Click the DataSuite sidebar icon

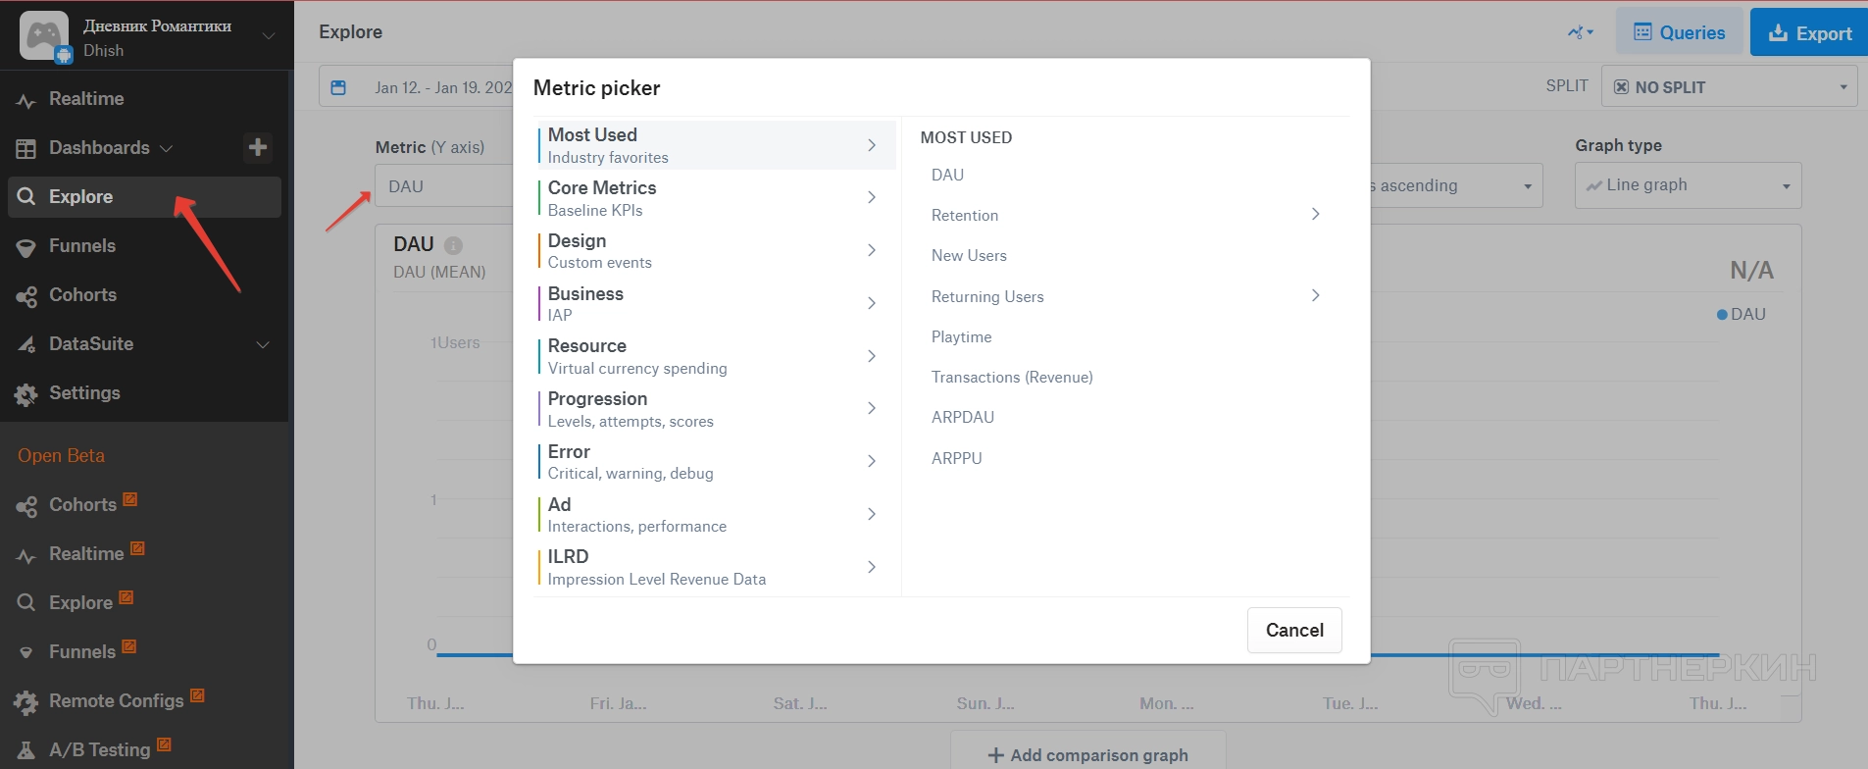[x=26, y=344]
